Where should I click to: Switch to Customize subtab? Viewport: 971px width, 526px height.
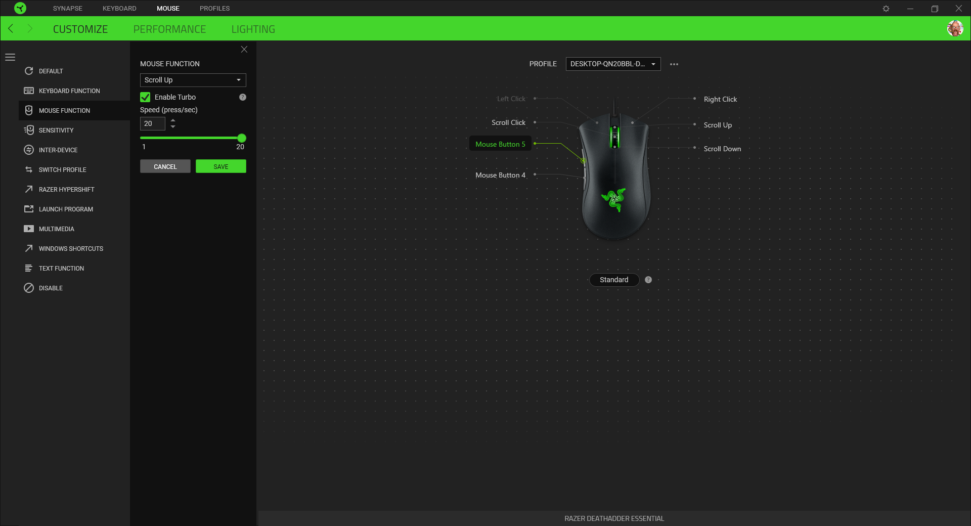[80, 29]
